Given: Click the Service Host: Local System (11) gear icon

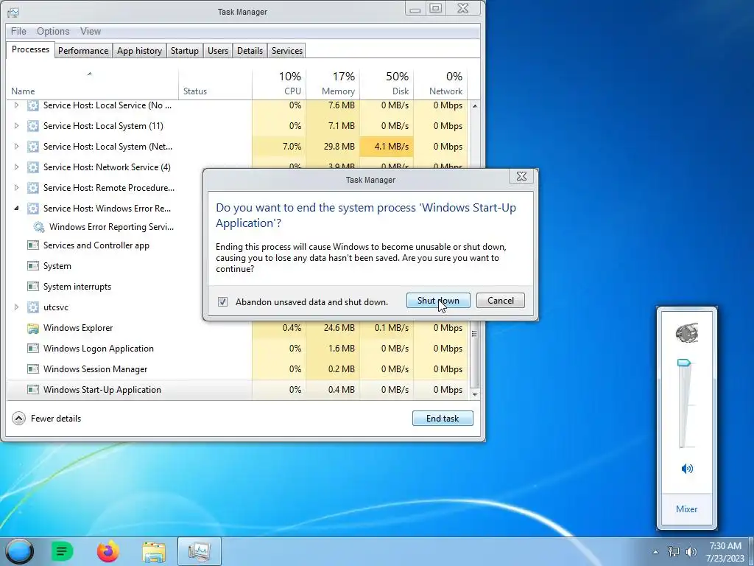Looking at the screenshot, I should (x=32, y=126).
